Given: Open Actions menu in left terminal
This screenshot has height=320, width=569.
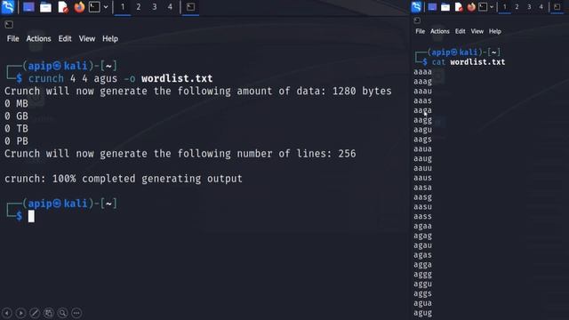Looking at the screenshot, I should [38, 38].
